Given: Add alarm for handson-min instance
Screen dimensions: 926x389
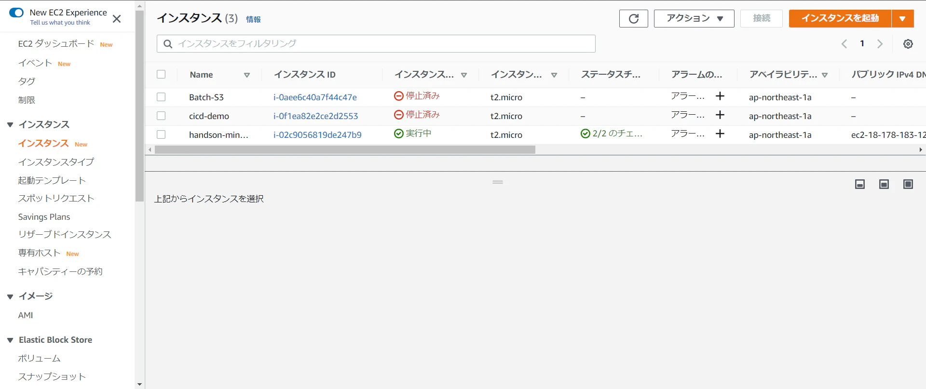Looking at the screenshot, I should pyautogui.click(x=720, y=134).
